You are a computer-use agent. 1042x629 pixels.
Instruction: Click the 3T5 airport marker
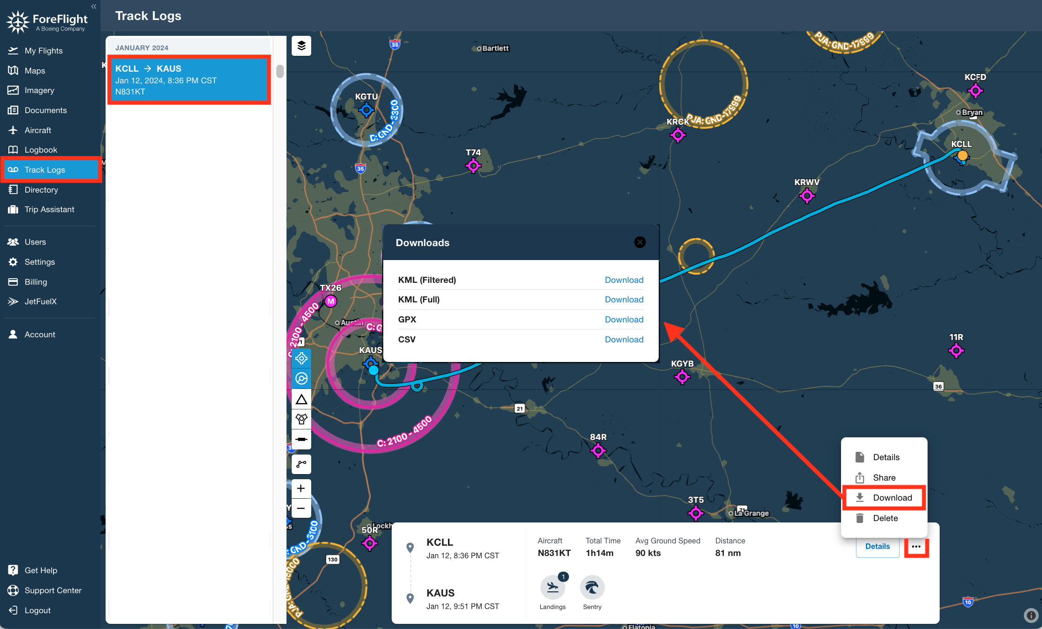tap(696, 513)
